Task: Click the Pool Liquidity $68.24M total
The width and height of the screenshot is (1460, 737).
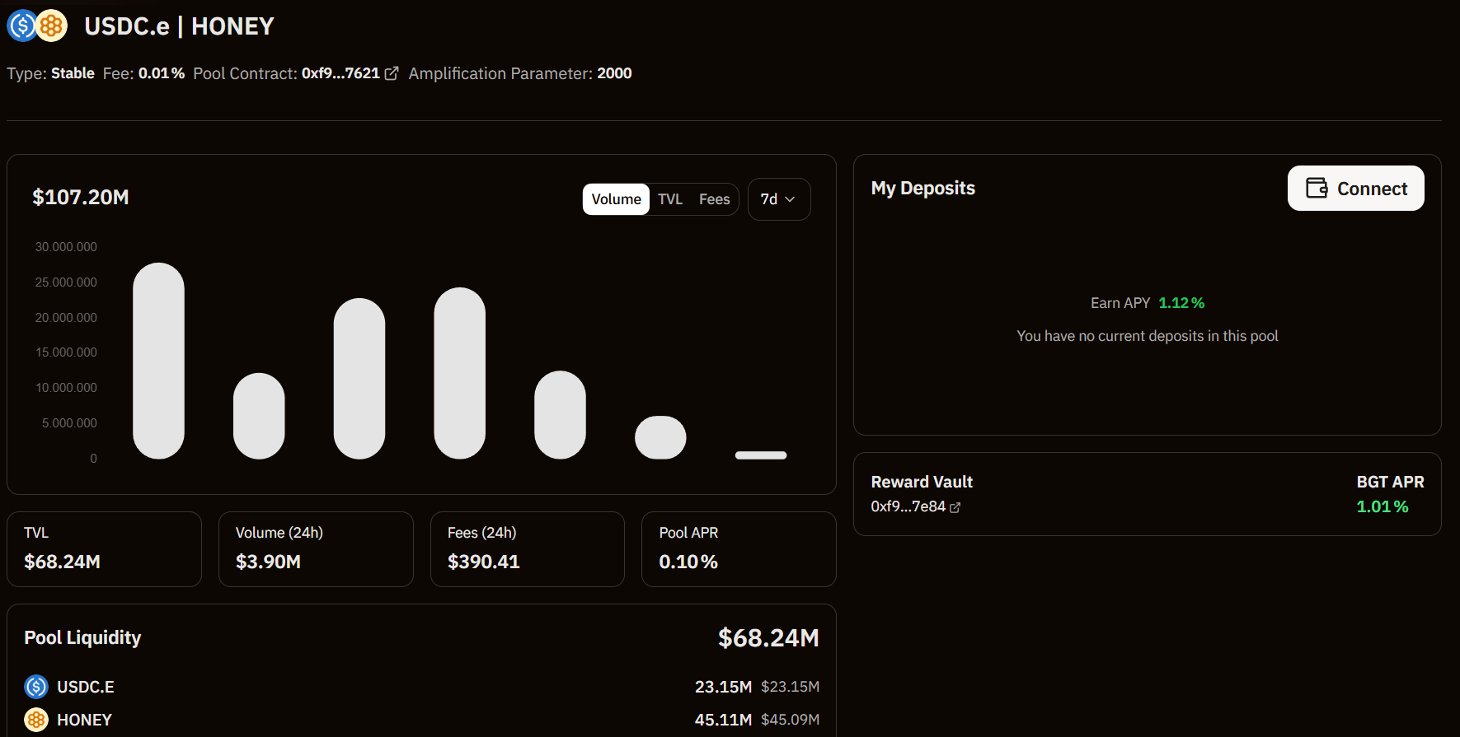Action: pyautogui.click(x=768, y=638)
